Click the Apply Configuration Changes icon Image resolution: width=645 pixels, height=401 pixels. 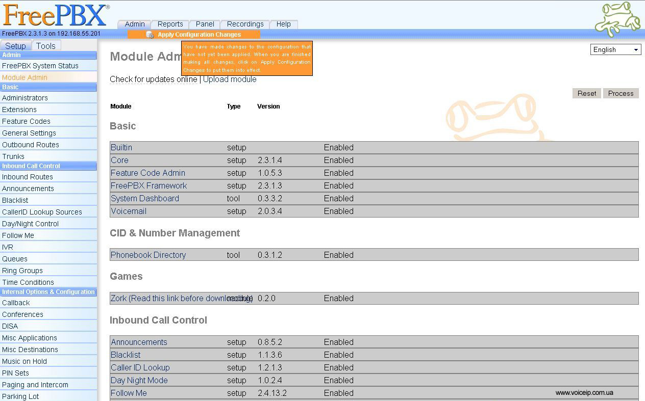pyautogui.click(x=150, y=35)
